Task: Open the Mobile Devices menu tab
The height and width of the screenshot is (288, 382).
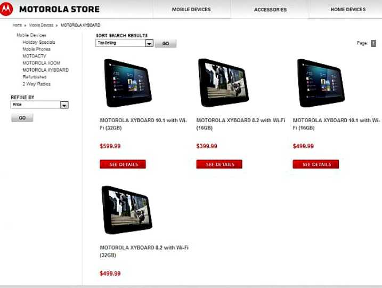Action: click(x=191, y=10)
